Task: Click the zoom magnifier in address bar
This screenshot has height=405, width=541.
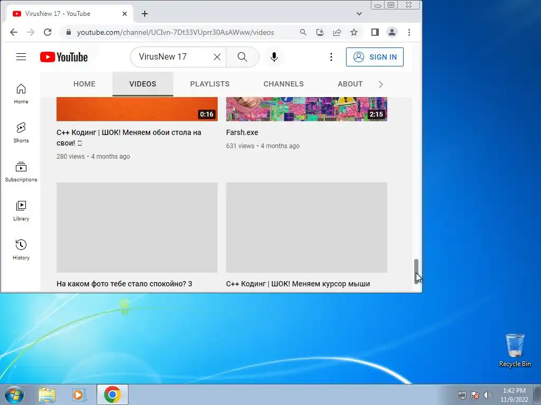Action: tap(303, 32)
